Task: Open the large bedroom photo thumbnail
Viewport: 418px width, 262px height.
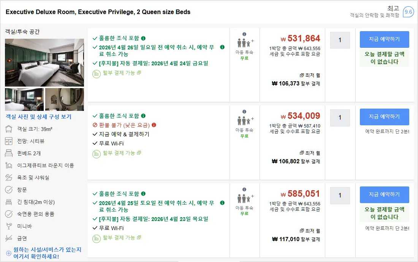Action: [44, 63]
